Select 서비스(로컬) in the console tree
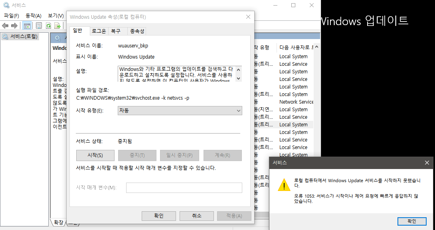The height and width of the screenshot is (230, 435). pyautogui.click(x=20, y=36)
